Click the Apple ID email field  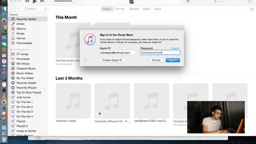pos(118,52)
